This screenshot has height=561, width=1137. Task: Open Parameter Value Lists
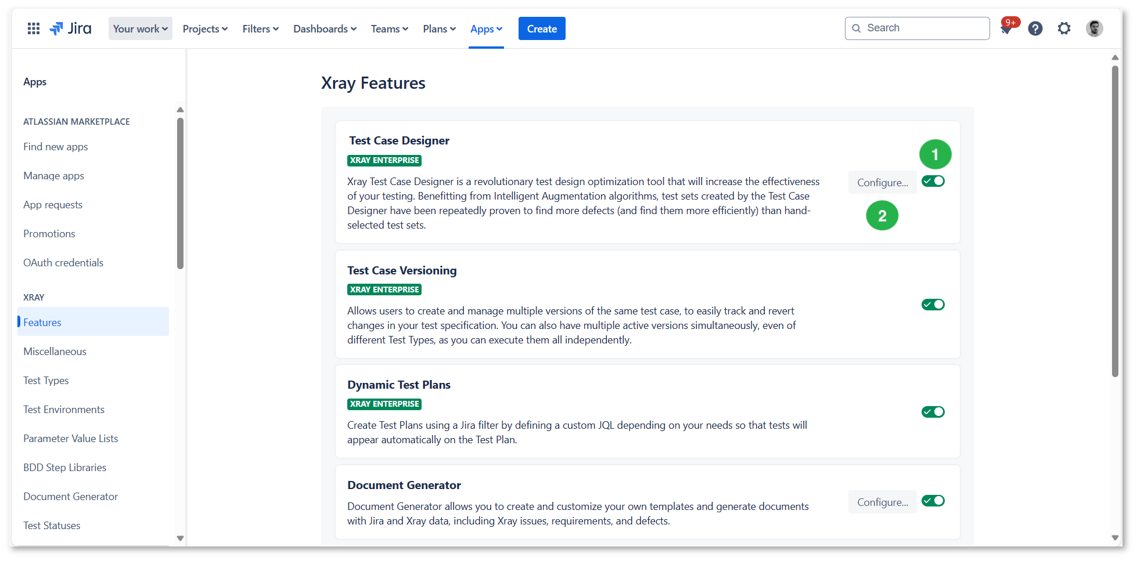[71, 439]
